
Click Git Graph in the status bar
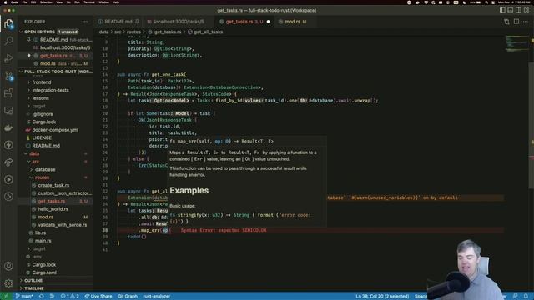point(128,297)
